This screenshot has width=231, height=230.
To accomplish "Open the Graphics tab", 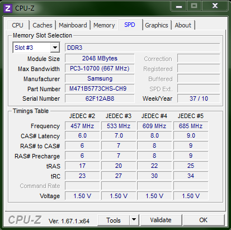I will [x=157, y=25].
